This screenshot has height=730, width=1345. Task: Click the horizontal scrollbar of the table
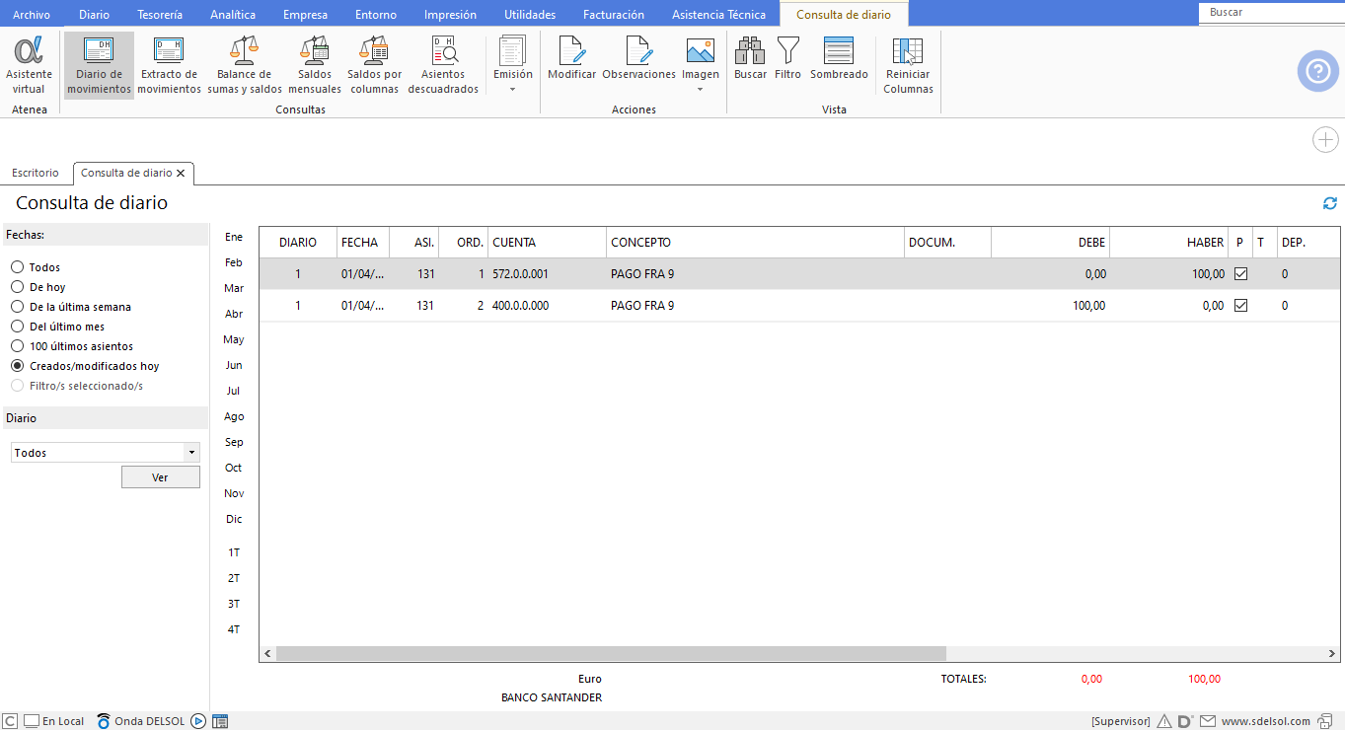click(x=611, y=653)
